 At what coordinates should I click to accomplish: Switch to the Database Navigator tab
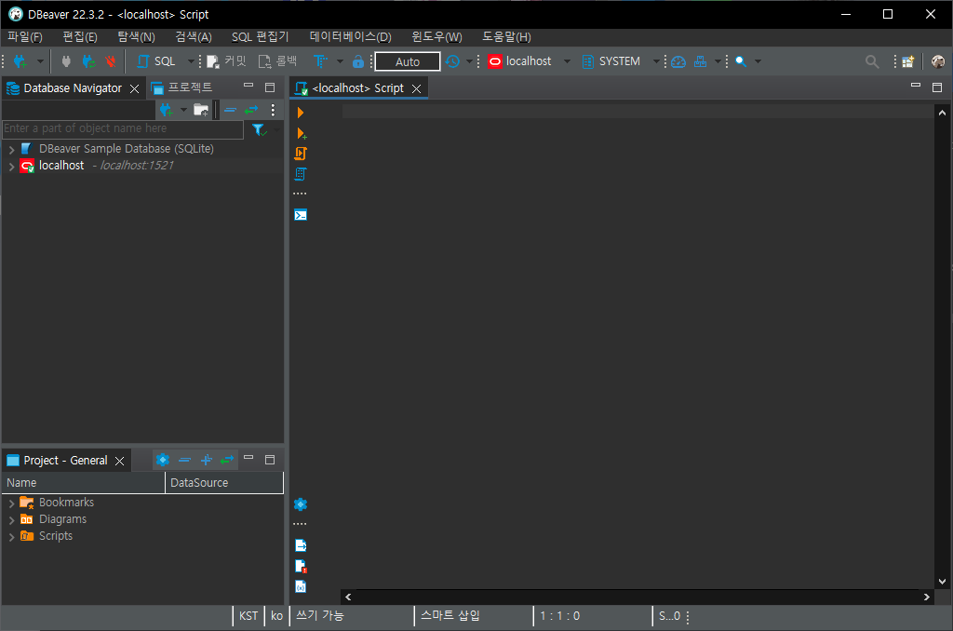(x=73, y=88)
